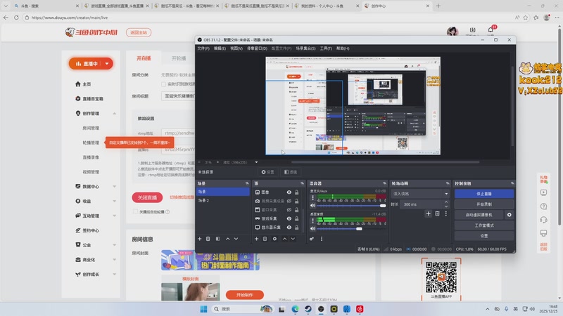Delete selected scene with Scenes trash icon
This screenshot has width=563, height=316.
pyautogui.click(x=208, y=239)
